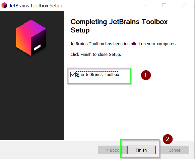Click the red number 2 annotation circle
The image size is (195, 159).
(168, 139)
